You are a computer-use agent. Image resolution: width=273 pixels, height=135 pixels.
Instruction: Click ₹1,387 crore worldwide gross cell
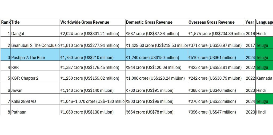pyautogui.click(x=93, y=65)
